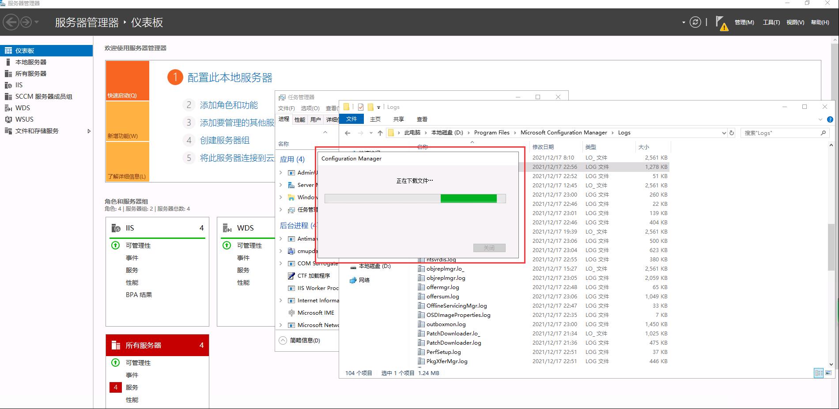Sort by 修改日期 column header
Screen dimensions: 839x409
coord(543,147)
